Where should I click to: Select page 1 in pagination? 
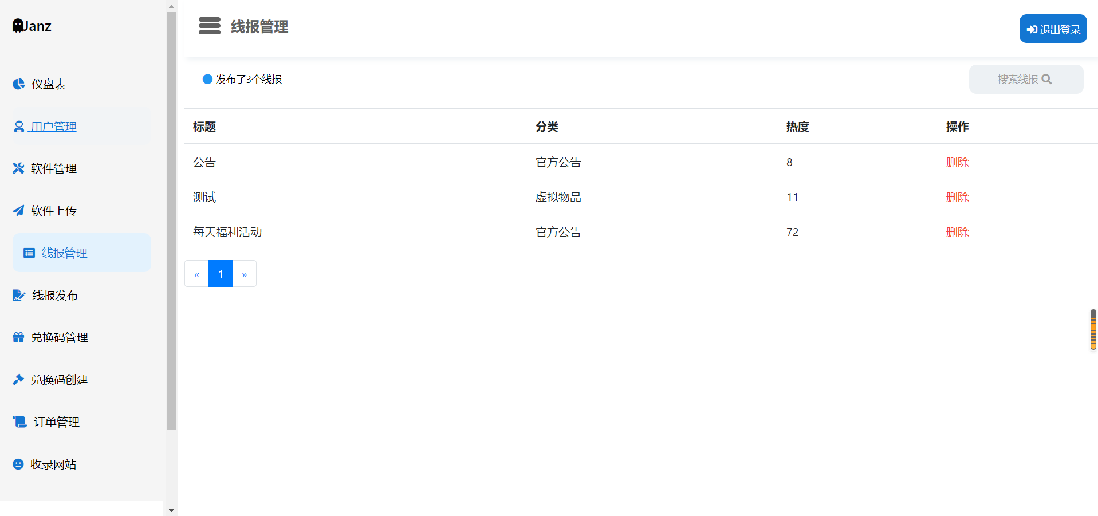pyautogui.click(x=221, y=274)
